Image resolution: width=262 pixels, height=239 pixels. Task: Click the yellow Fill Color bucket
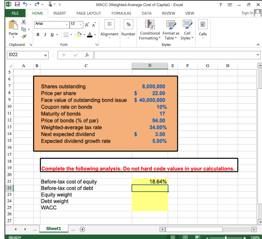pos(79,34)
